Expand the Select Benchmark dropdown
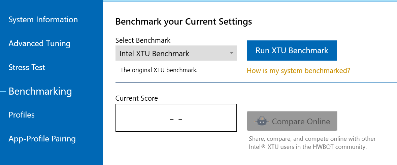Screen dimensions: 397x165 [x=176, y=53]
